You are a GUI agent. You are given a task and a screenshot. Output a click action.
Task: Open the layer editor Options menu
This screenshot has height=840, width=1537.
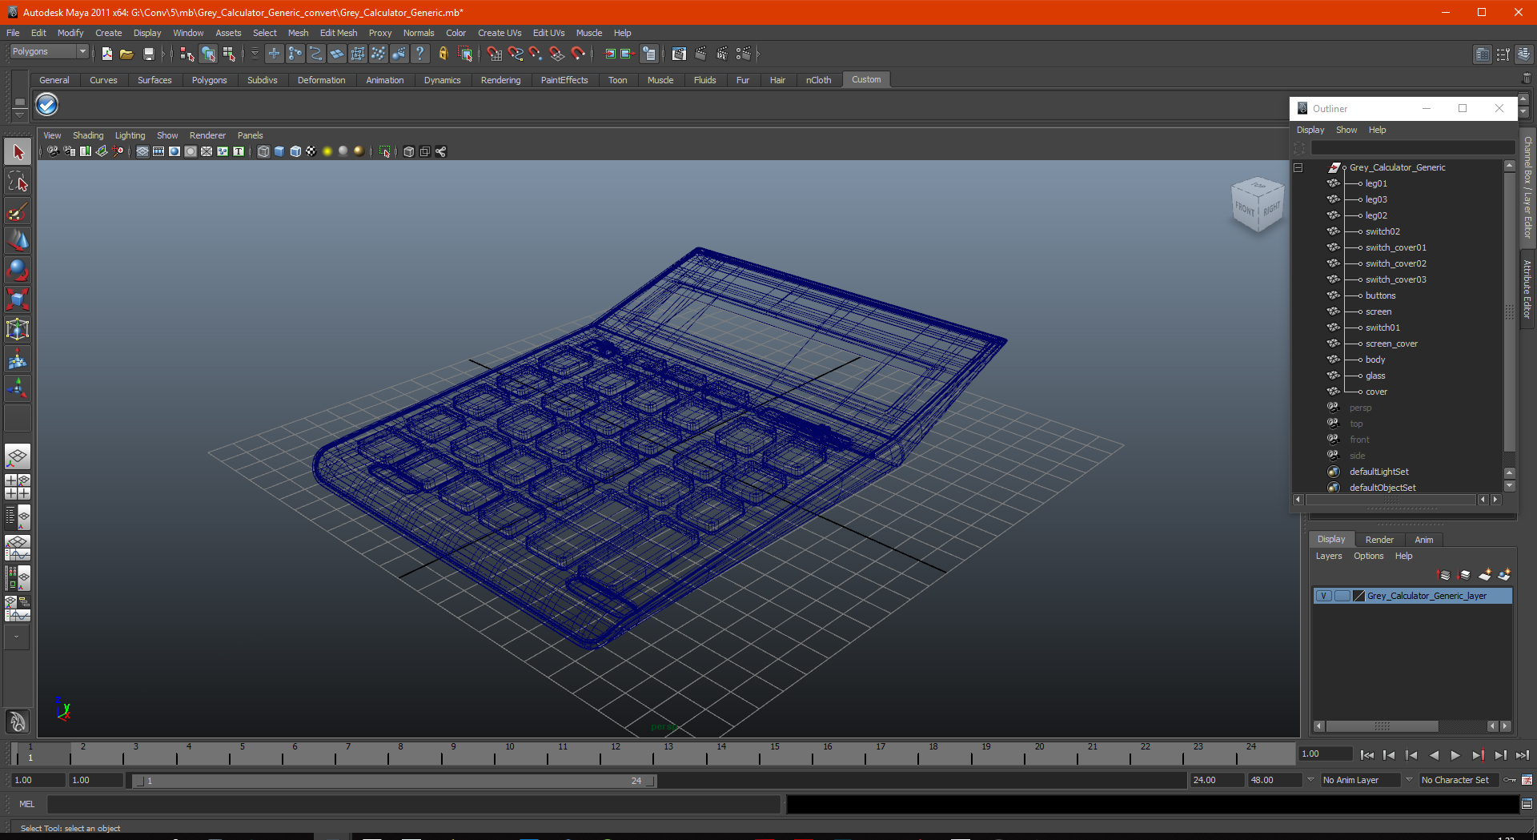(x=1368, y=556)
